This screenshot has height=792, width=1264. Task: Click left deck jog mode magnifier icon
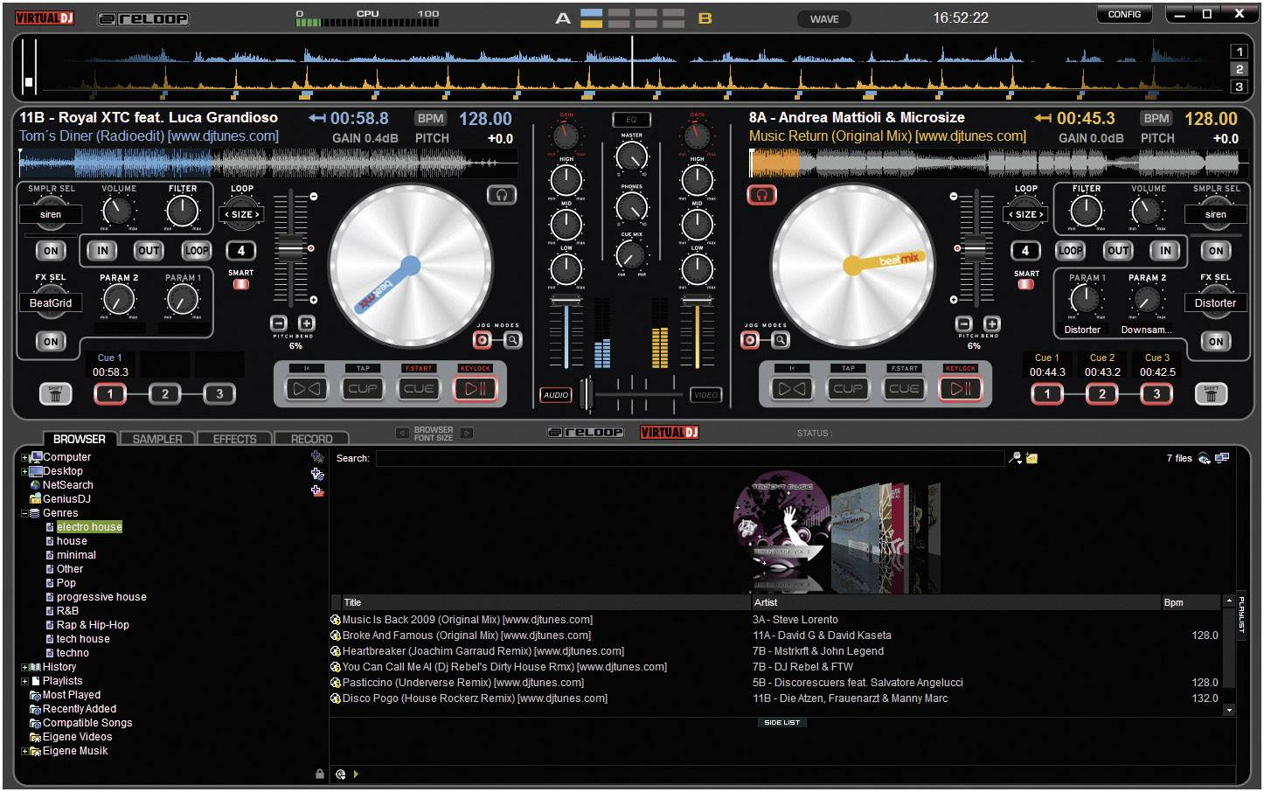click(x=513, y=340)
